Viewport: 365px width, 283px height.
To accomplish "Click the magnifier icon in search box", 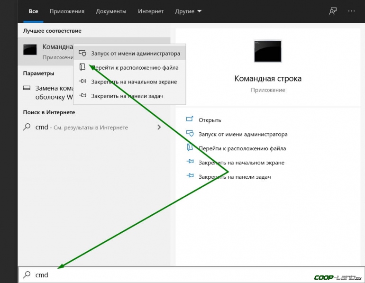I will click(x=27, y=274).
